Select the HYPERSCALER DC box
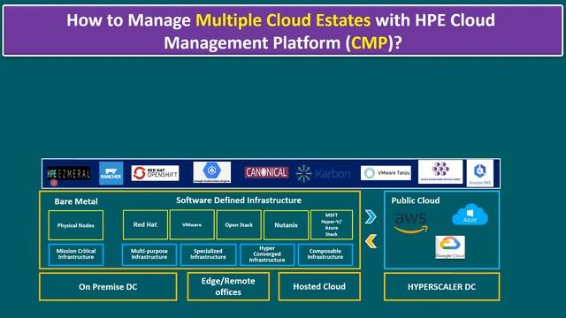The image size is (566, 318). (x=442, y=286)
